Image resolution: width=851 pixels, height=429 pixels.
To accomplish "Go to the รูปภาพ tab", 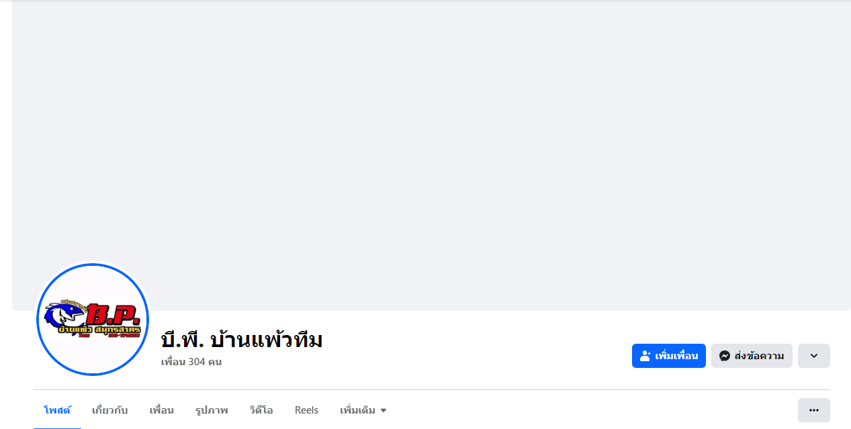I will coord(212,410).
